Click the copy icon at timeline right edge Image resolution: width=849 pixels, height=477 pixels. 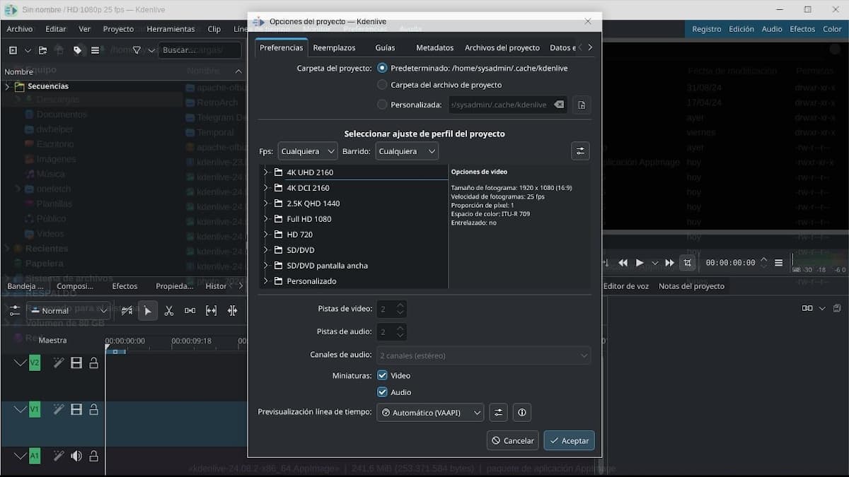pyautogui.click(x=837, y=308)
